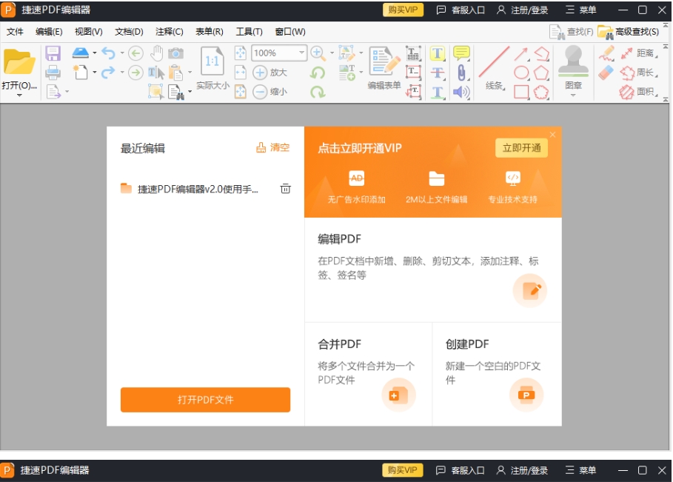Viewport: 673px width, 482px height.
Task: Open dropdown arrow beside the Paste icon
Action: pyautogui.click(x=190, y=73)
